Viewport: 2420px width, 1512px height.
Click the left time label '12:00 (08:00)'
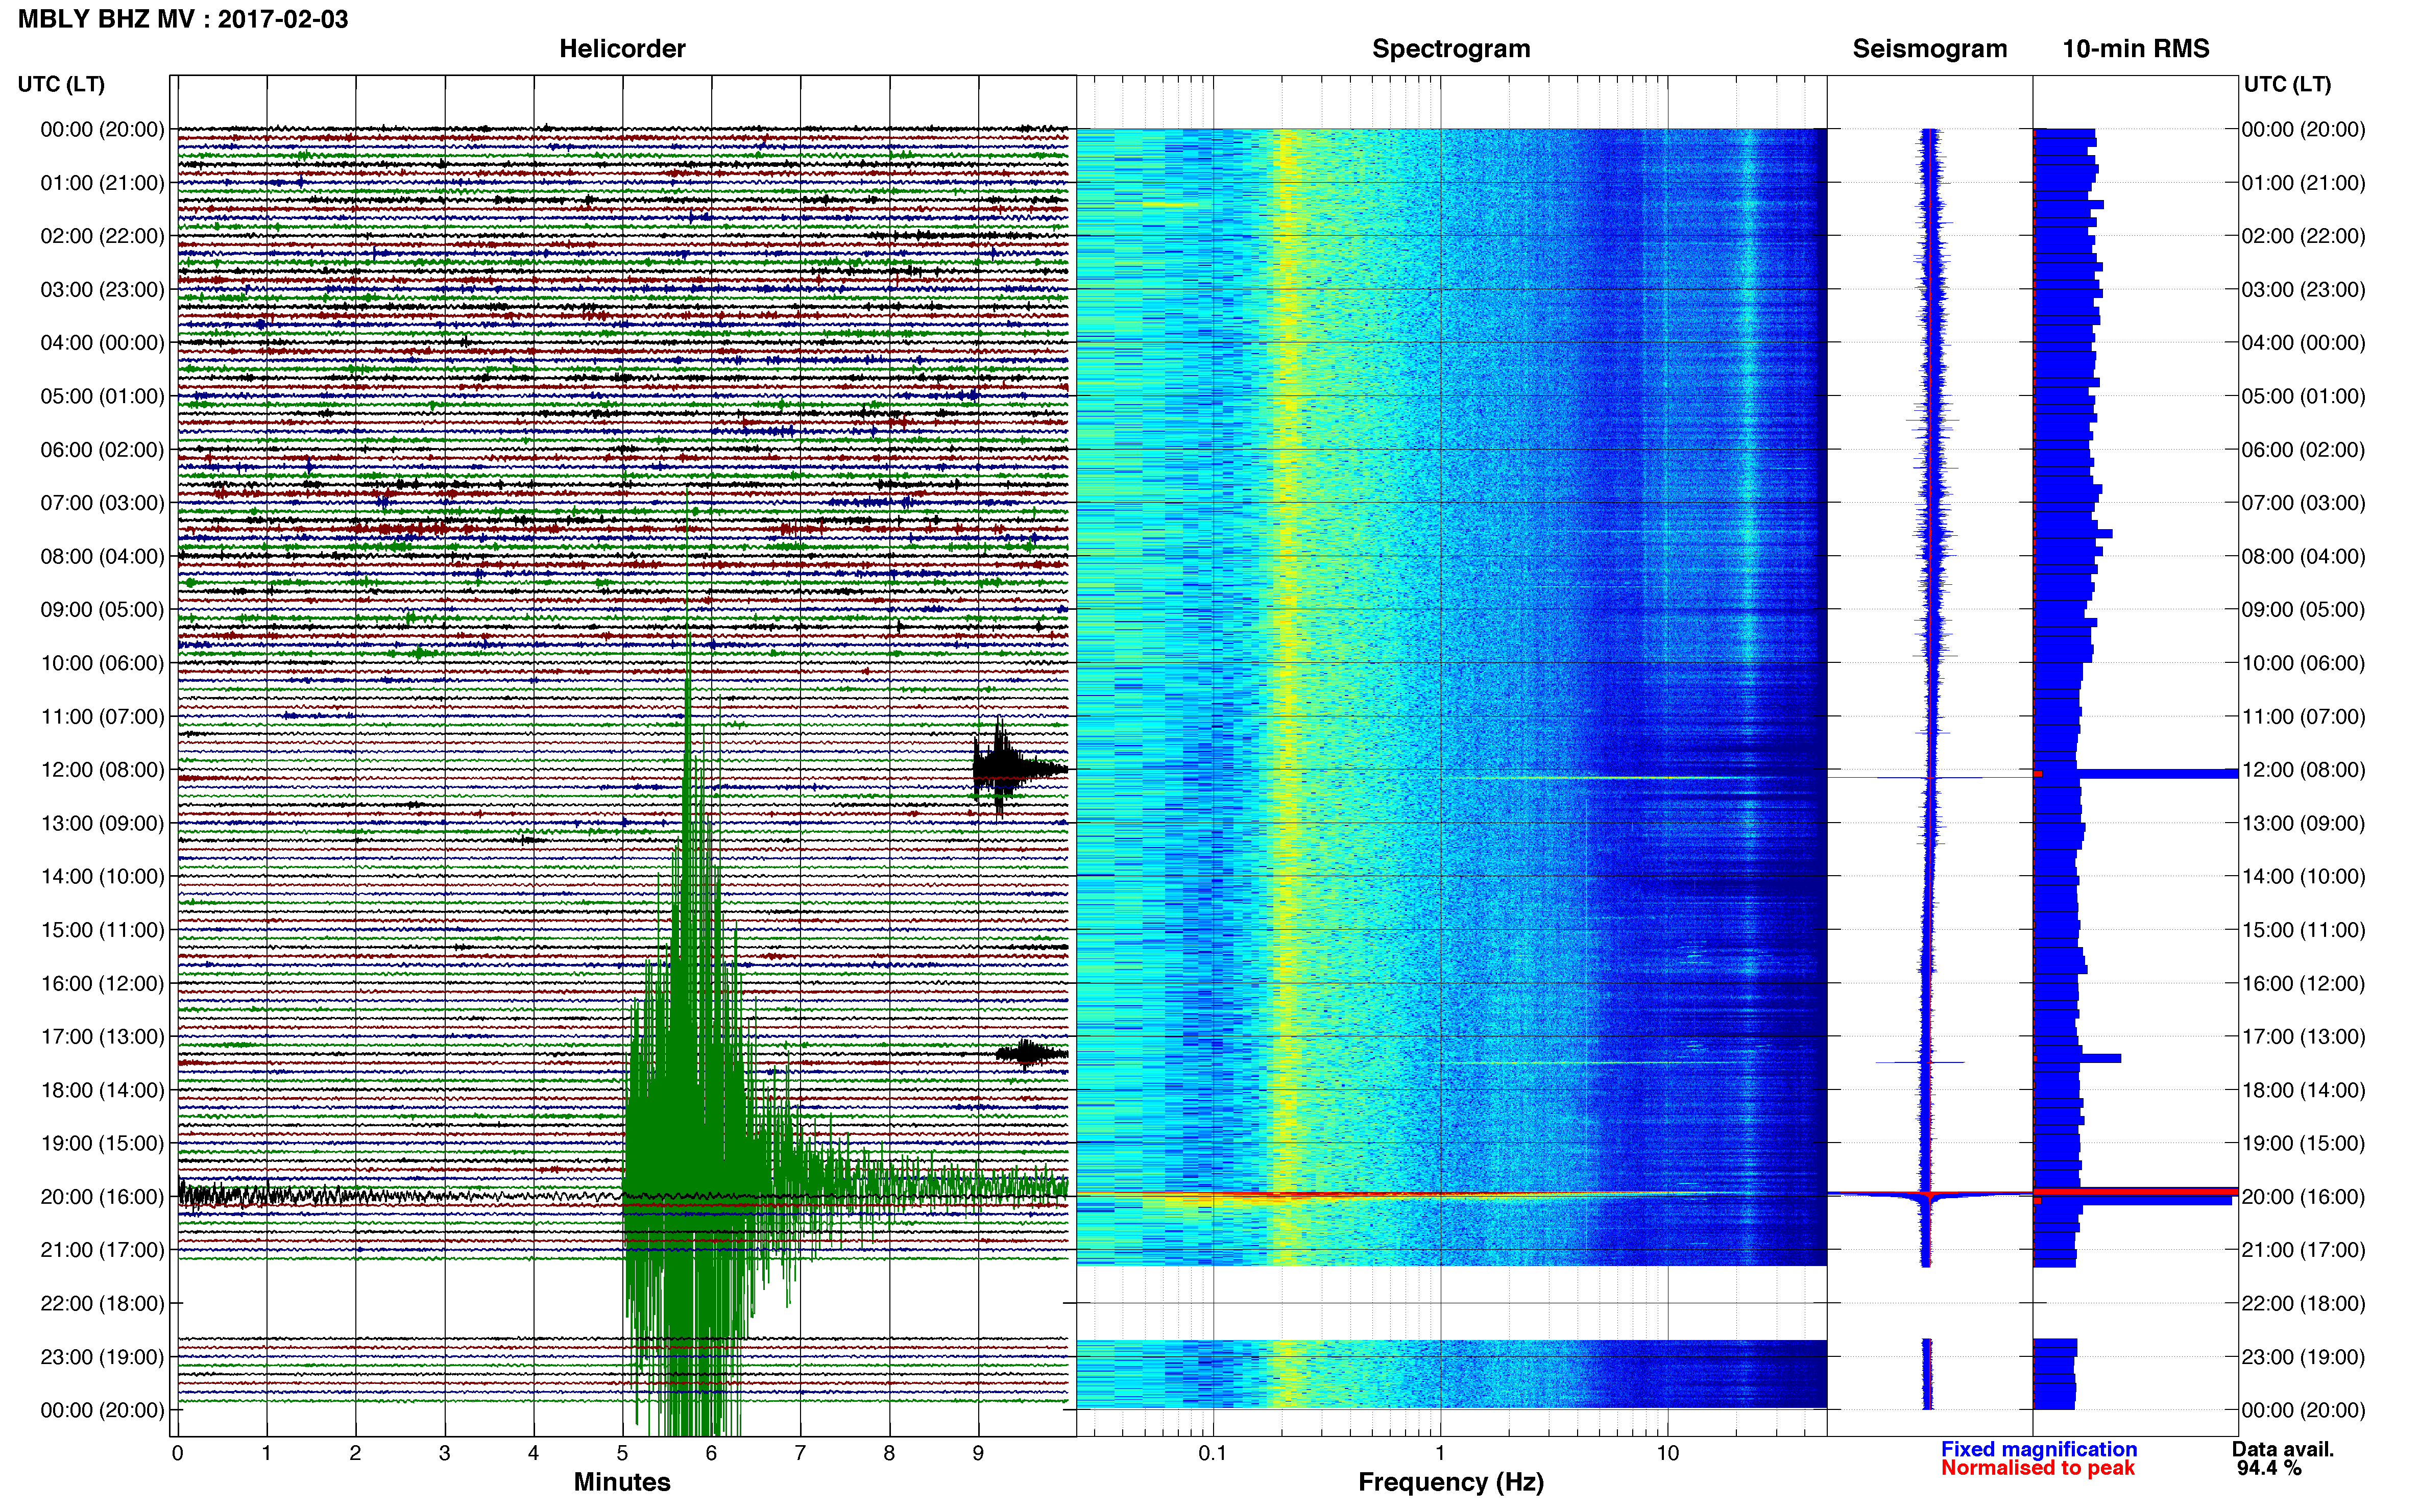click(102, 770)
